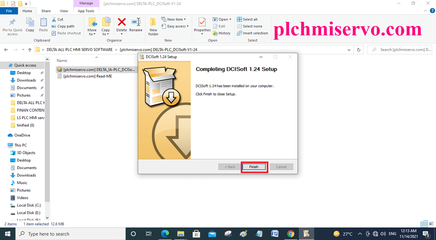
Task: Click the Back navigation arrow
Action: click(x=6, y=50)
